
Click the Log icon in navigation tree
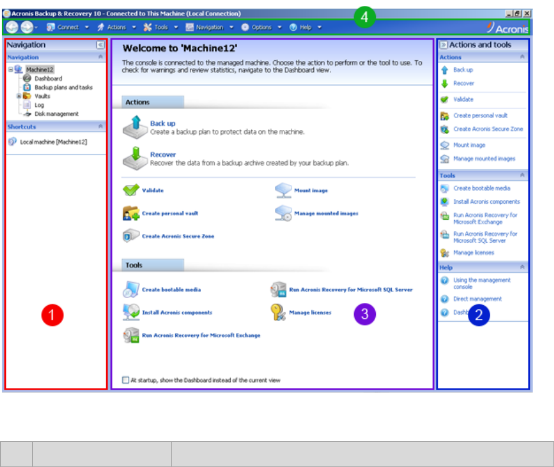27,105
